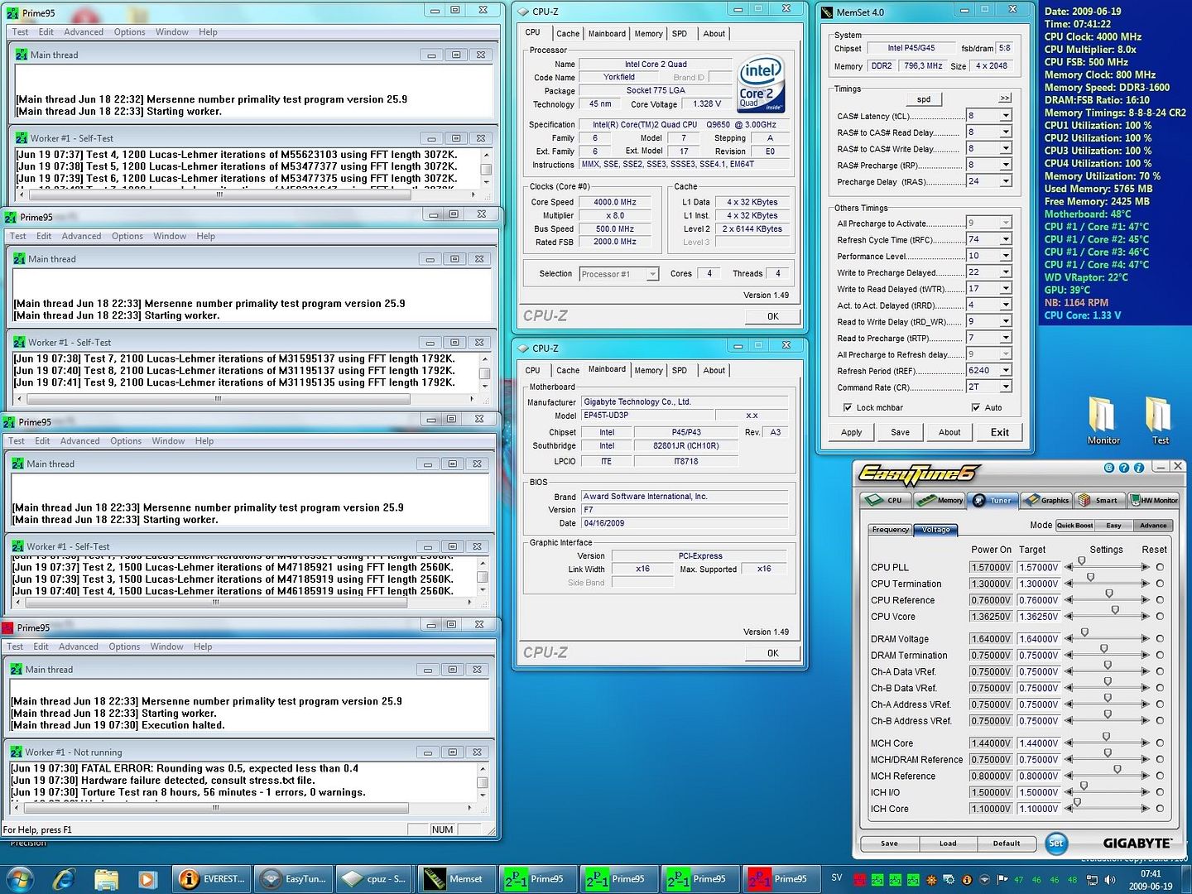Viewport: 1192px width, 894px height.
Task: Switch to the EVEREST taskbar button
Action: (213, 878)
